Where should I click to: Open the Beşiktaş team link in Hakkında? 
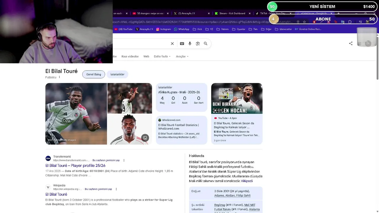(220, 205)
